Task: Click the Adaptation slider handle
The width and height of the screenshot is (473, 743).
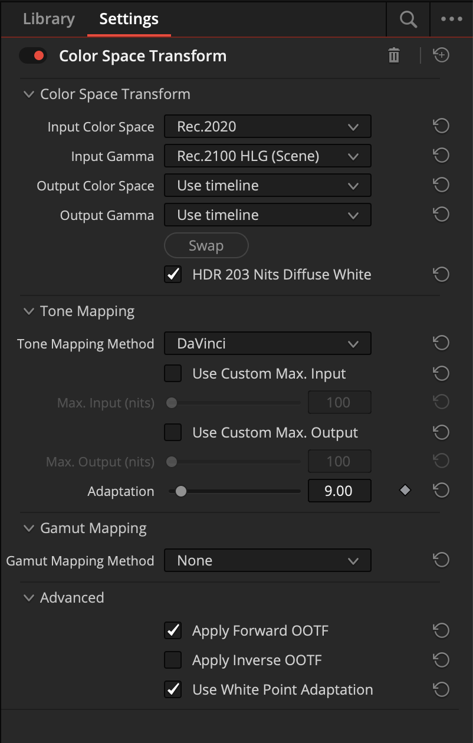Action: pos(181,491)
